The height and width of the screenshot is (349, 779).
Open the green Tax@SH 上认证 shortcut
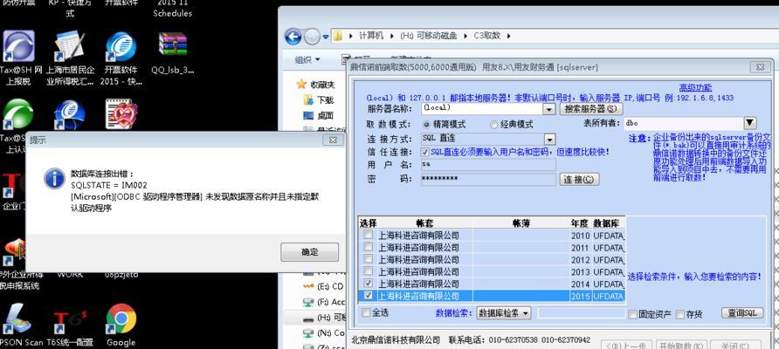(x=17, y=114)
